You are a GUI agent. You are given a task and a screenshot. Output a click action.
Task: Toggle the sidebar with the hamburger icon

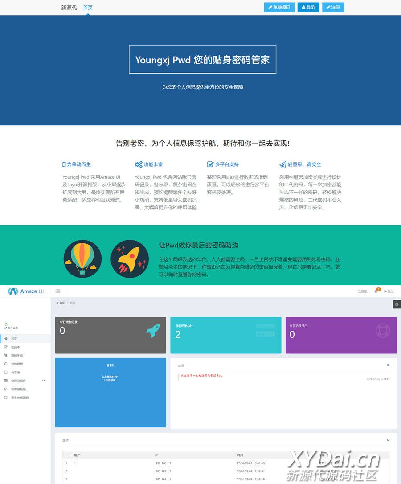[58, 291]
